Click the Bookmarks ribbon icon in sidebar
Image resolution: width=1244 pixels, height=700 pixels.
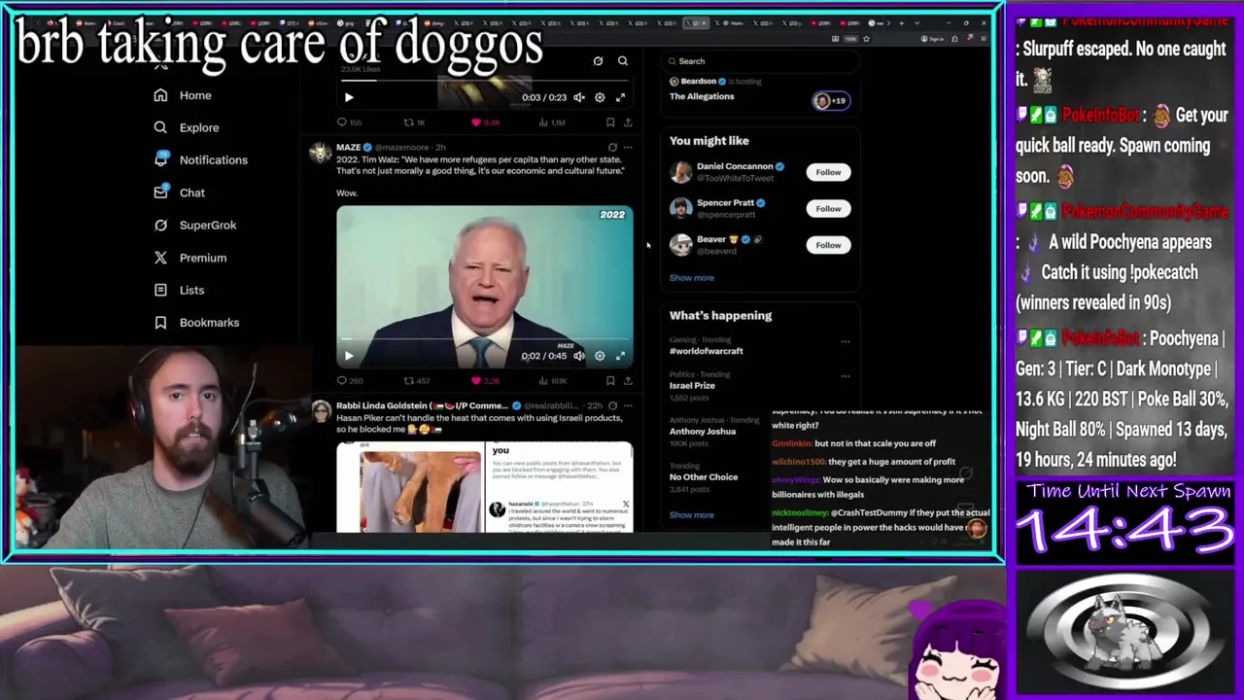[160, 322]
